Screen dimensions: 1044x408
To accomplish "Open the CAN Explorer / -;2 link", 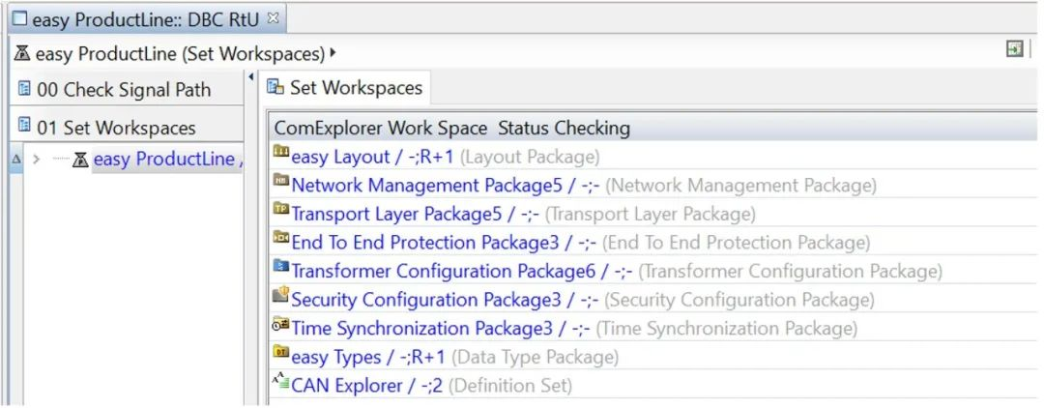I will click(367, 386).
